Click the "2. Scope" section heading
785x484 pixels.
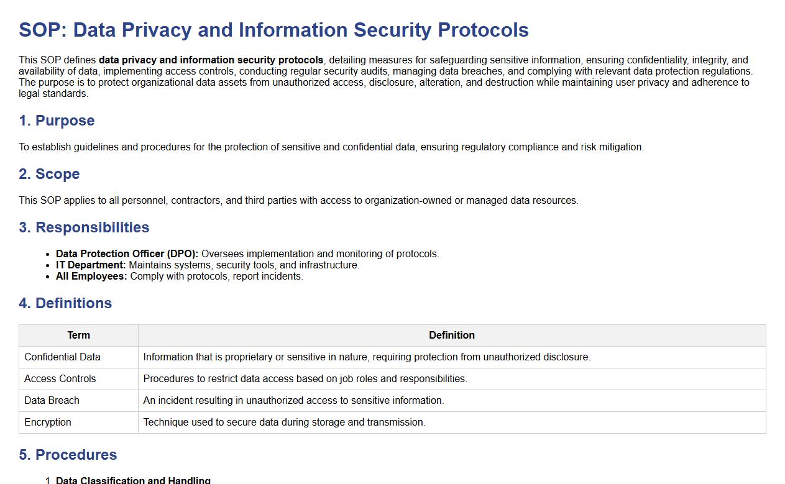pos(49,174)
